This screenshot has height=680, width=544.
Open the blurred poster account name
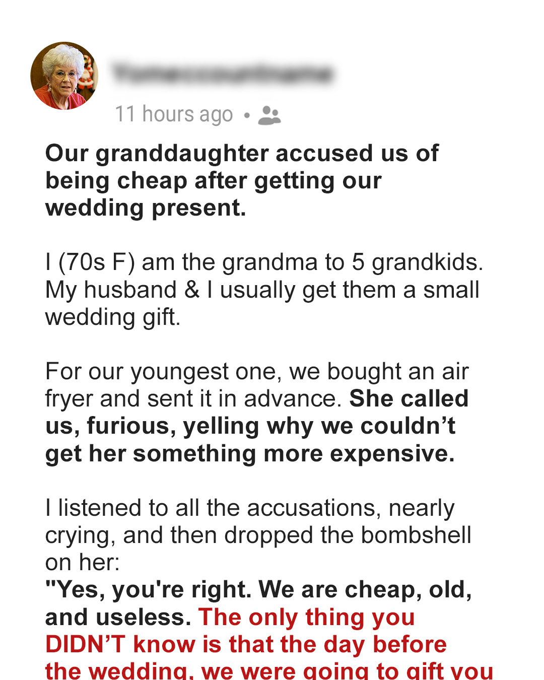[223, 74]
